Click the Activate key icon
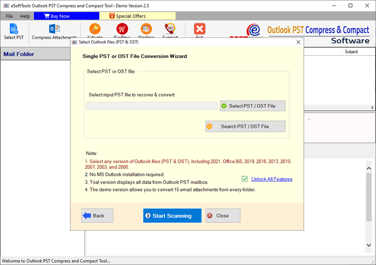 click(x=95, y=29)
